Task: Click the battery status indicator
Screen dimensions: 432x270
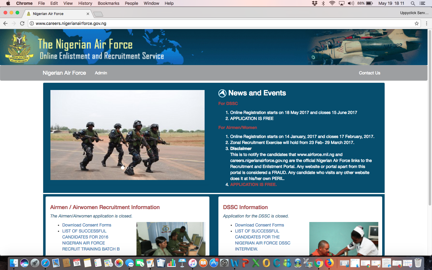Action: pos(365,3)
